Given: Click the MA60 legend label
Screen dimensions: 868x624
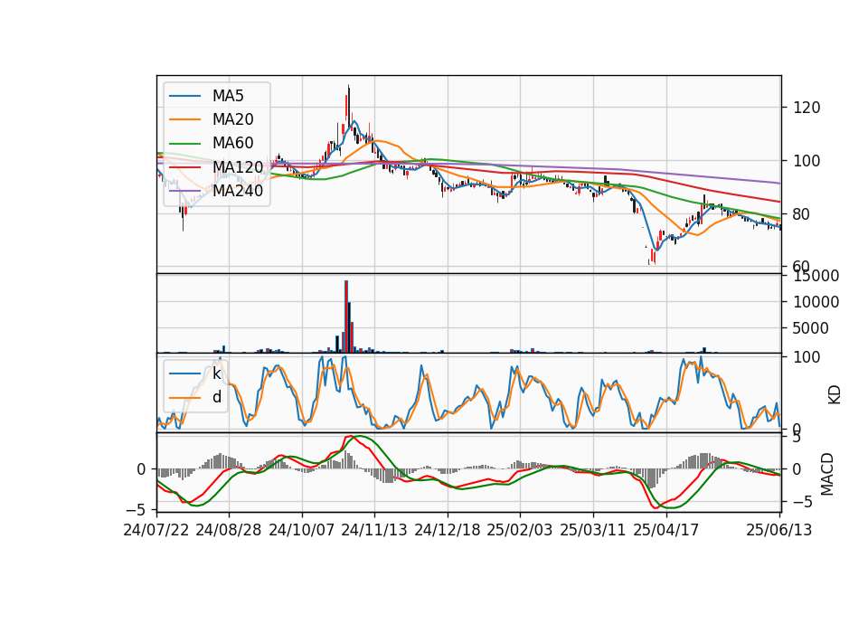Looking at the screenshot, I should point(232,143).
